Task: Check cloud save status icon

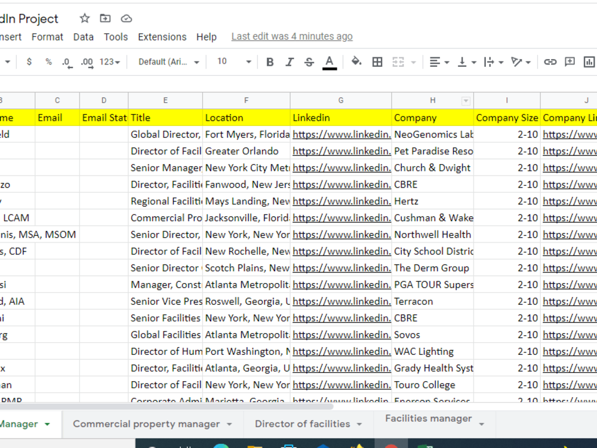Action: tap(127, 19)
